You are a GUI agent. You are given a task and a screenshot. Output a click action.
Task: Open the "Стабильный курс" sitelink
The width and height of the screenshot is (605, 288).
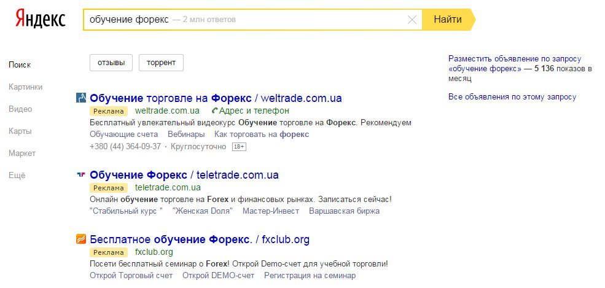pos(126,211)
